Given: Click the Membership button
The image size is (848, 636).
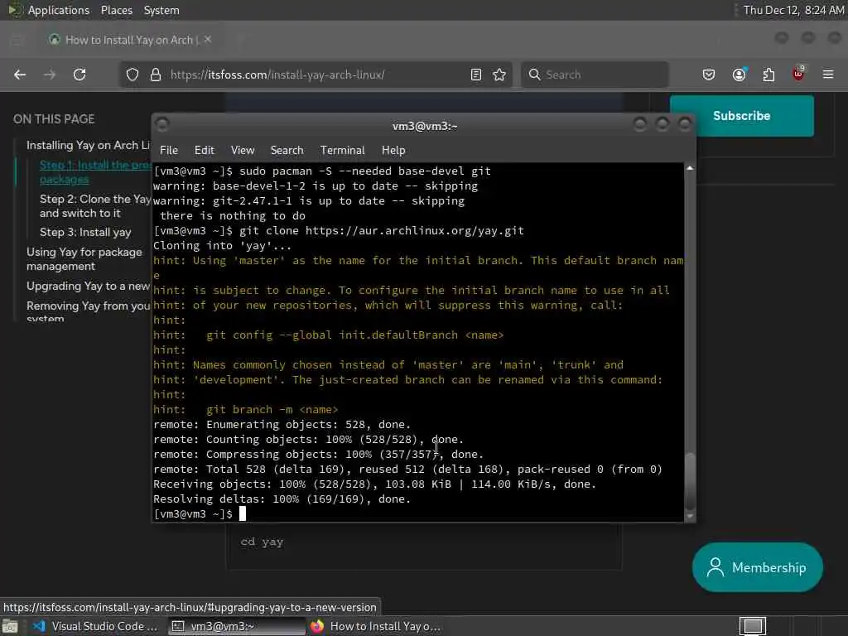Looking at the screenshot, I should point(757,567).
